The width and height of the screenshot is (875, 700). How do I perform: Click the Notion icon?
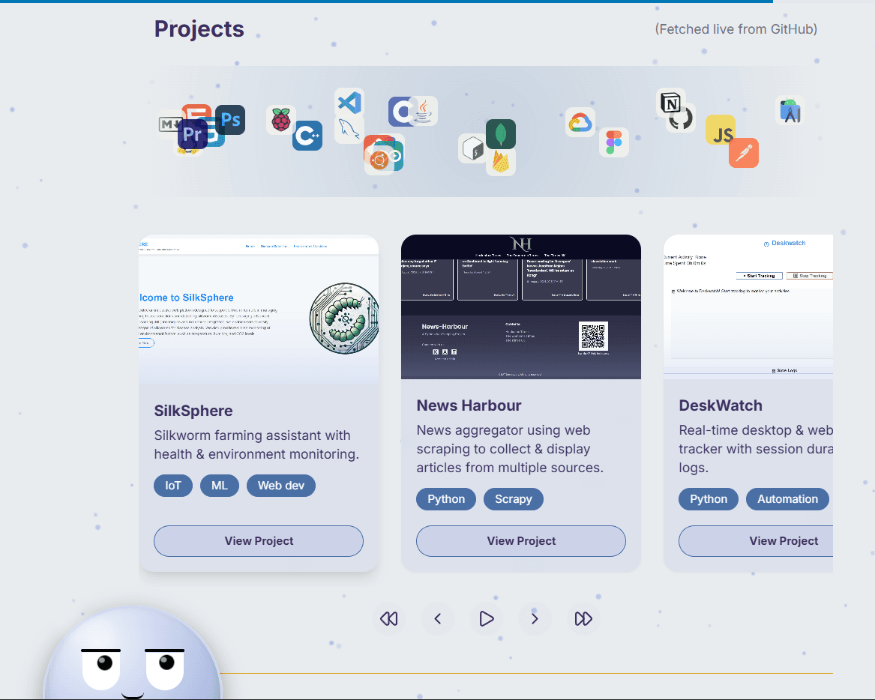670,103
